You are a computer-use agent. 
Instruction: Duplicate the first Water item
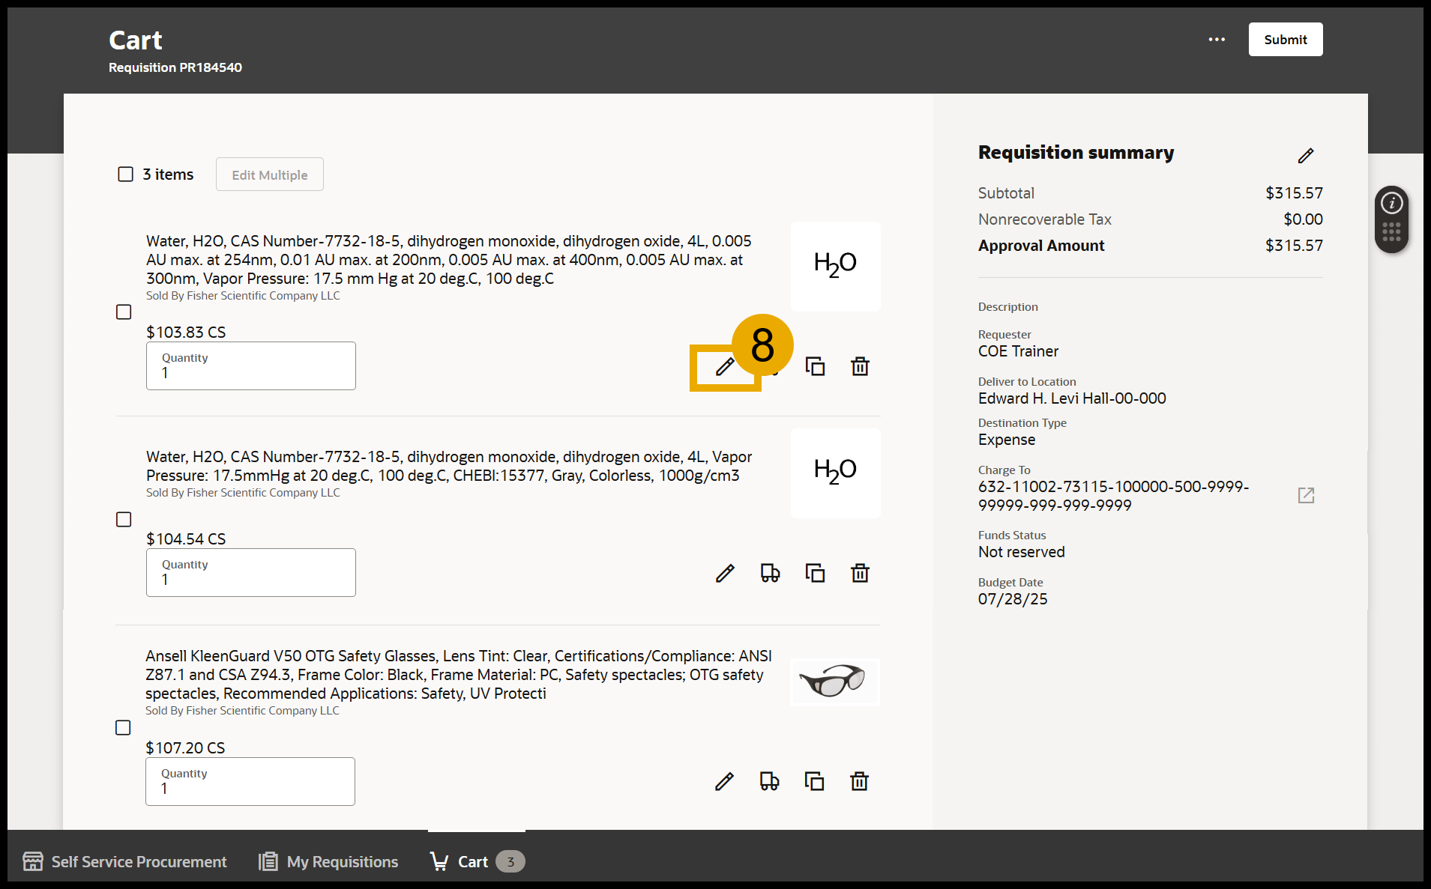point(816,367)
